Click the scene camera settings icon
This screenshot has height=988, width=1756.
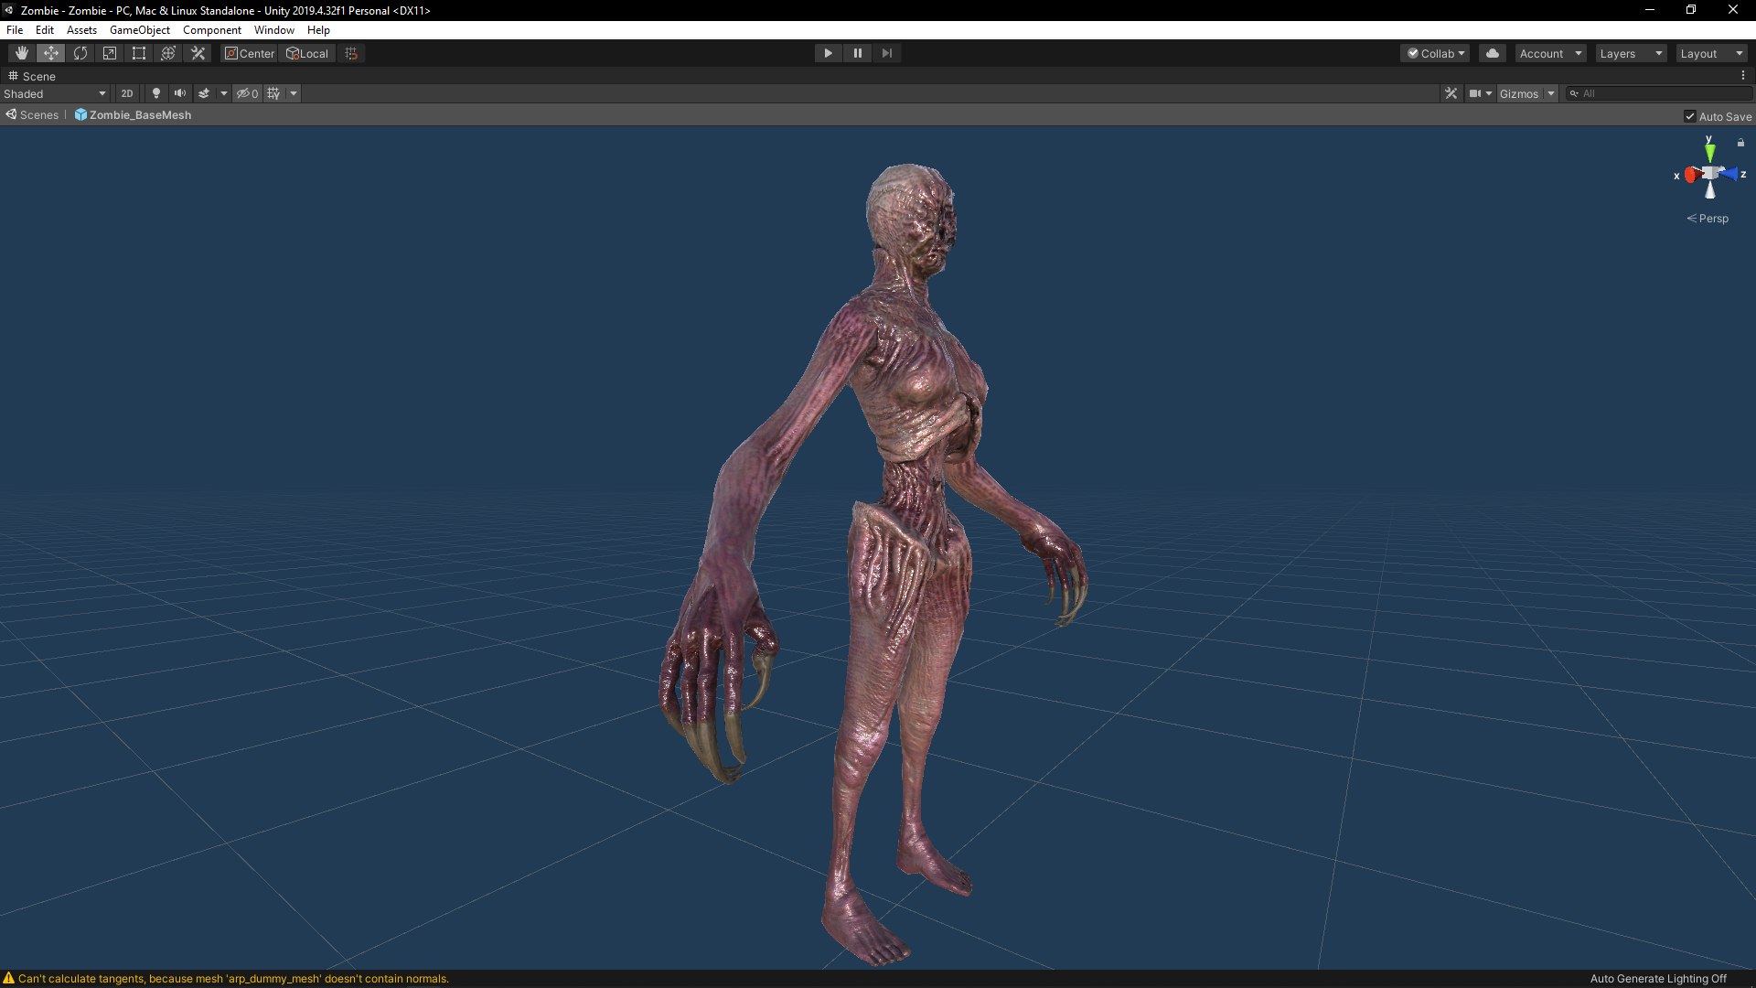(1474, 93)
